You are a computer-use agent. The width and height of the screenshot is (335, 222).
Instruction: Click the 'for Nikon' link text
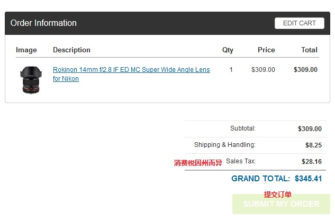66,79
